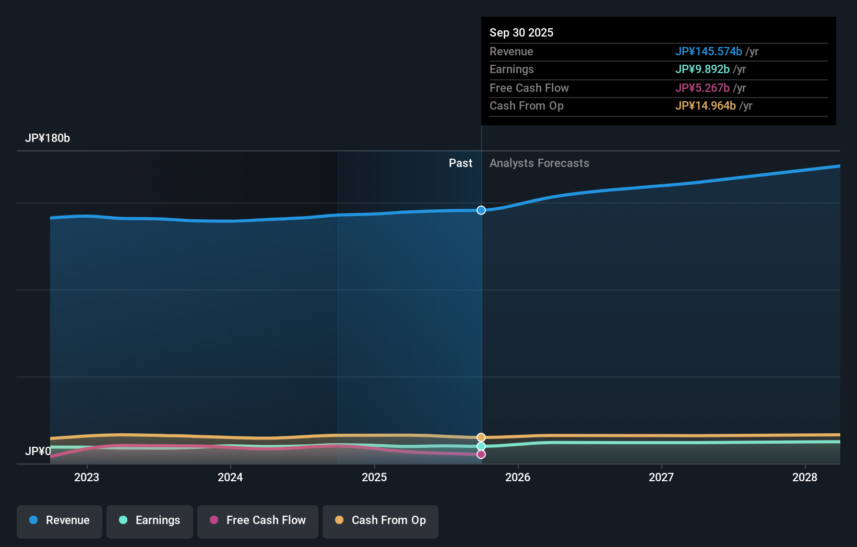This screenshot has width=857, height=547.
Task: Click the orange Cash From Op dot icon
Action: click(x=339, y=520)
